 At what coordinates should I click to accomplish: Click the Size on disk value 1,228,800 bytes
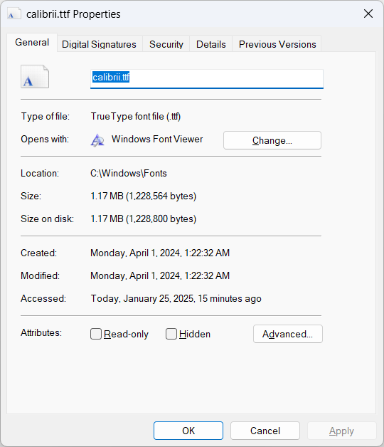pos(143,219)
